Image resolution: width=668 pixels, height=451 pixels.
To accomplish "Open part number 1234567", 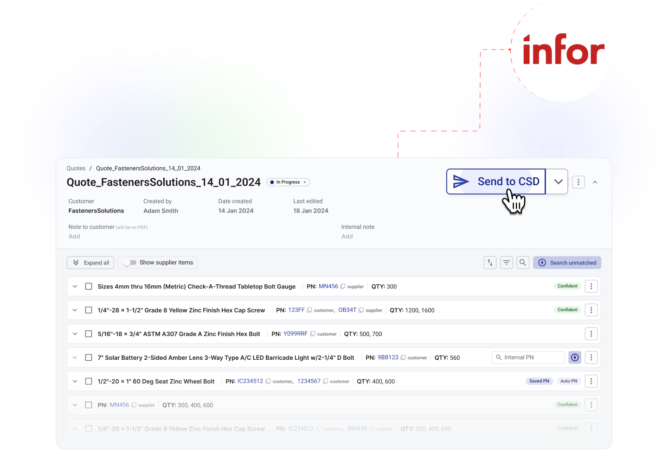I will (309, 381).
